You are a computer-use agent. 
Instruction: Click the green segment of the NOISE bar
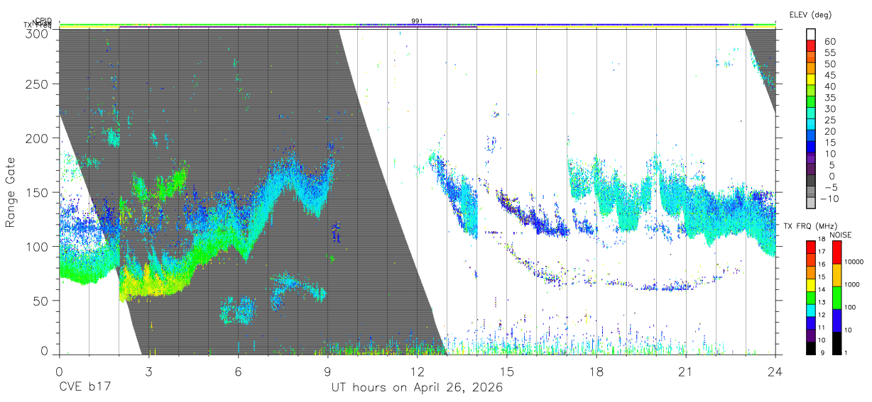click(836, 297)
